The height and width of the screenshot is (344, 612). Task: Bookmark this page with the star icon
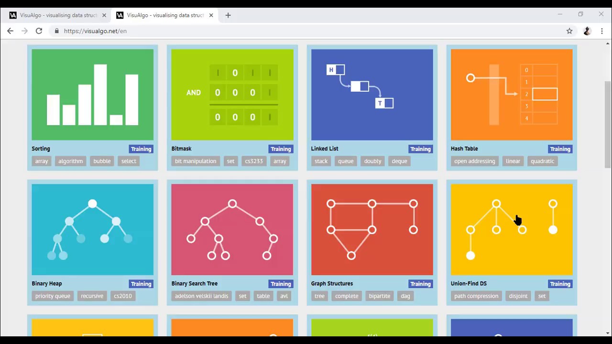pos(569,31)
